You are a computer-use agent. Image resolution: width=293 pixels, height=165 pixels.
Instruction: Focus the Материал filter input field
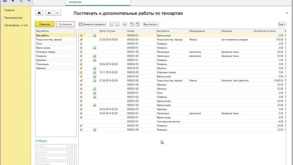click(x=51, y=147)
